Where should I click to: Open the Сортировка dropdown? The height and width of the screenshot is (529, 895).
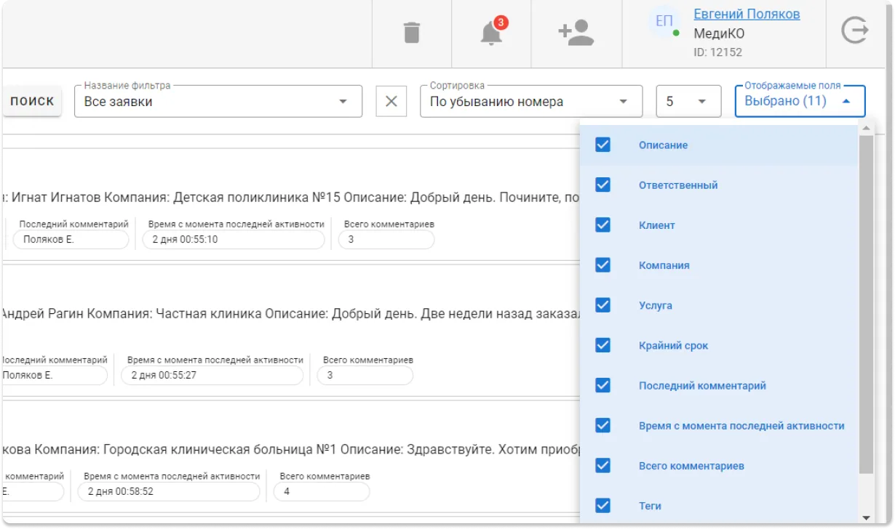click(531, 101)
